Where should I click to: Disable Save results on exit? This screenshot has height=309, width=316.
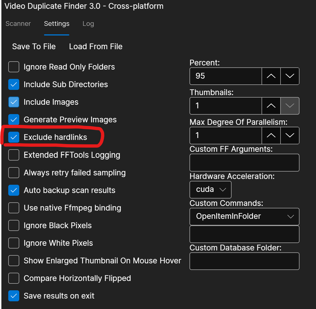pos(13,296)
